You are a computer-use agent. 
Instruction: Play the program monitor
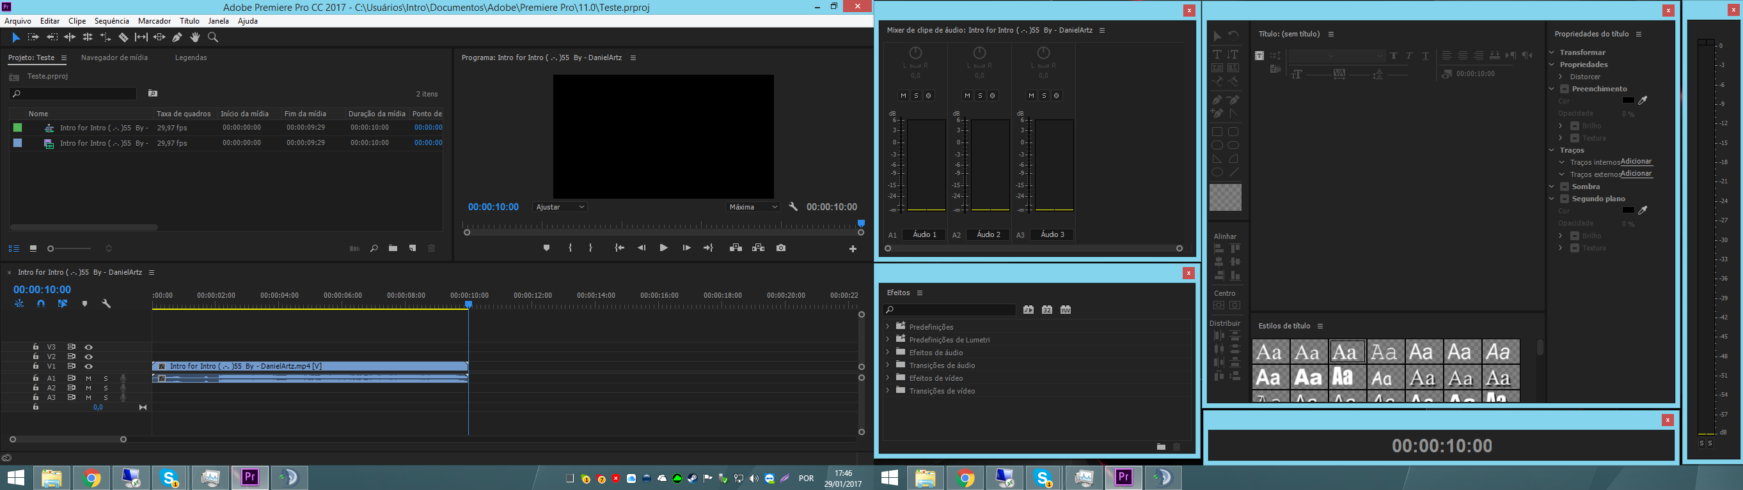[664, 248]
